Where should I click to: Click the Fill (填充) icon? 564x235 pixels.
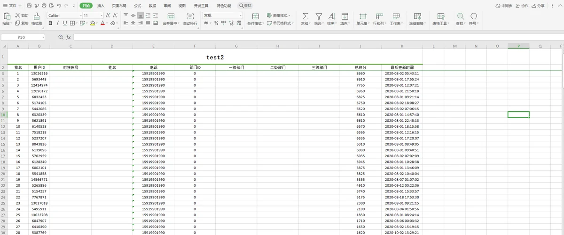coord(345,16)
